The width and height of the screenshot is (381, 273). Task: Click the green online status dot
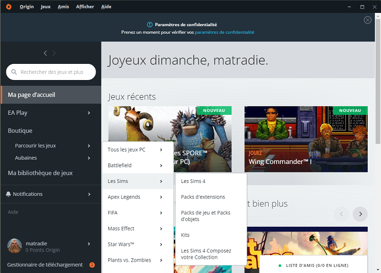(280, 265)
